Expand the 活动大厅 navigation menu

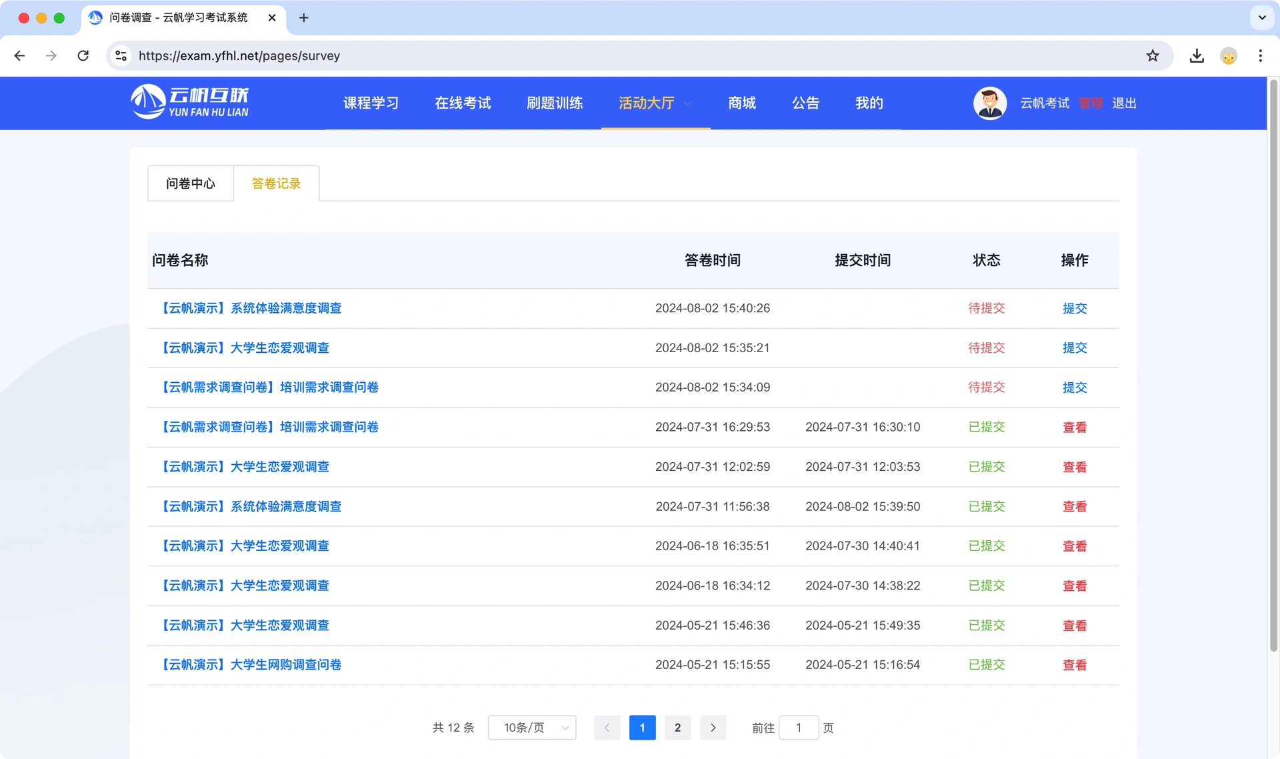(655, 103)
